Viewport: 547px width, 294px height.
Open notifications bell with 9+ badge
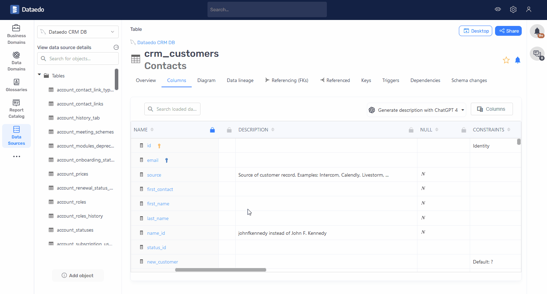537,32
